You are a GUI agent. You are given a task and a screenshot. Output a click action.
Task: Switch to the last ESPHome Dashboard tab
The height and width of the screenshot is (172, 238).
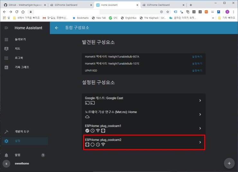click(163, 5)
